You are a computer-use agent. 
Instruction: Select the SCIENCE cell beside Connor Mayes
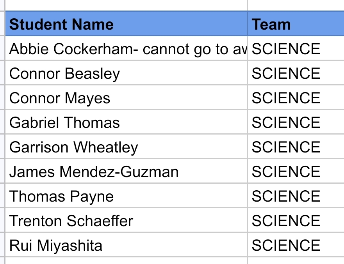coord(296,98)
